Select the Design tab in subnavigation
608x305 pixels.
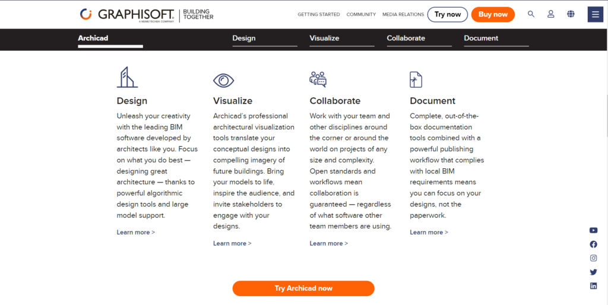pyautogui.click(x=244, y=38)
